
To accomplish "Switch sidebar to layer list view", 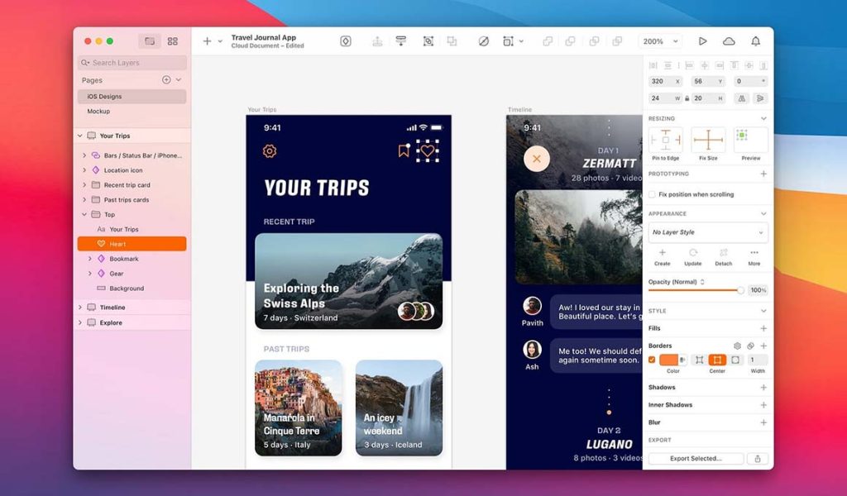I will [150, 41].
